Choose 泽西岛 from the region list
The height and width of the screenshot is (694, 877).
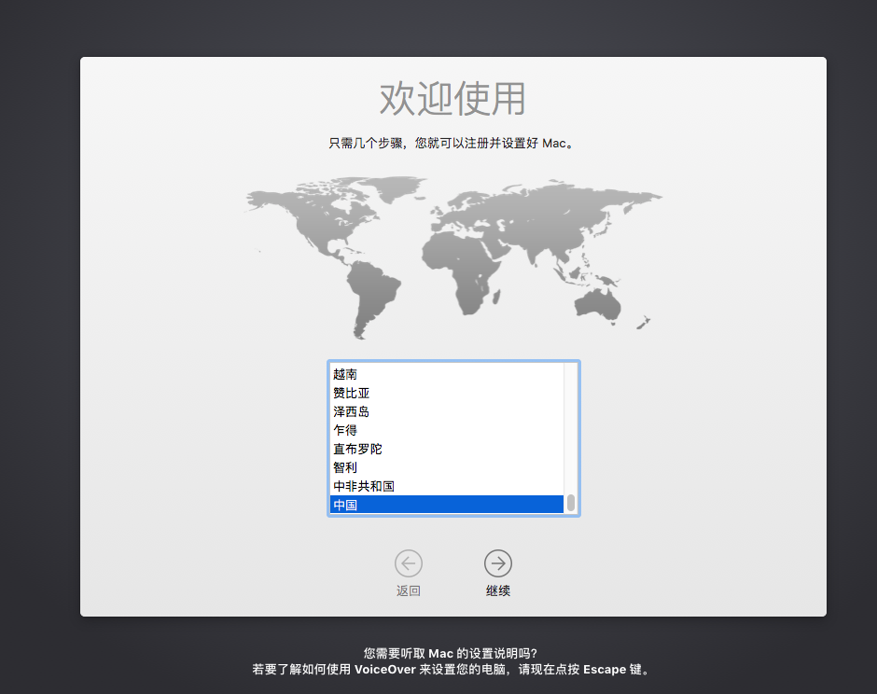(446, 411)
